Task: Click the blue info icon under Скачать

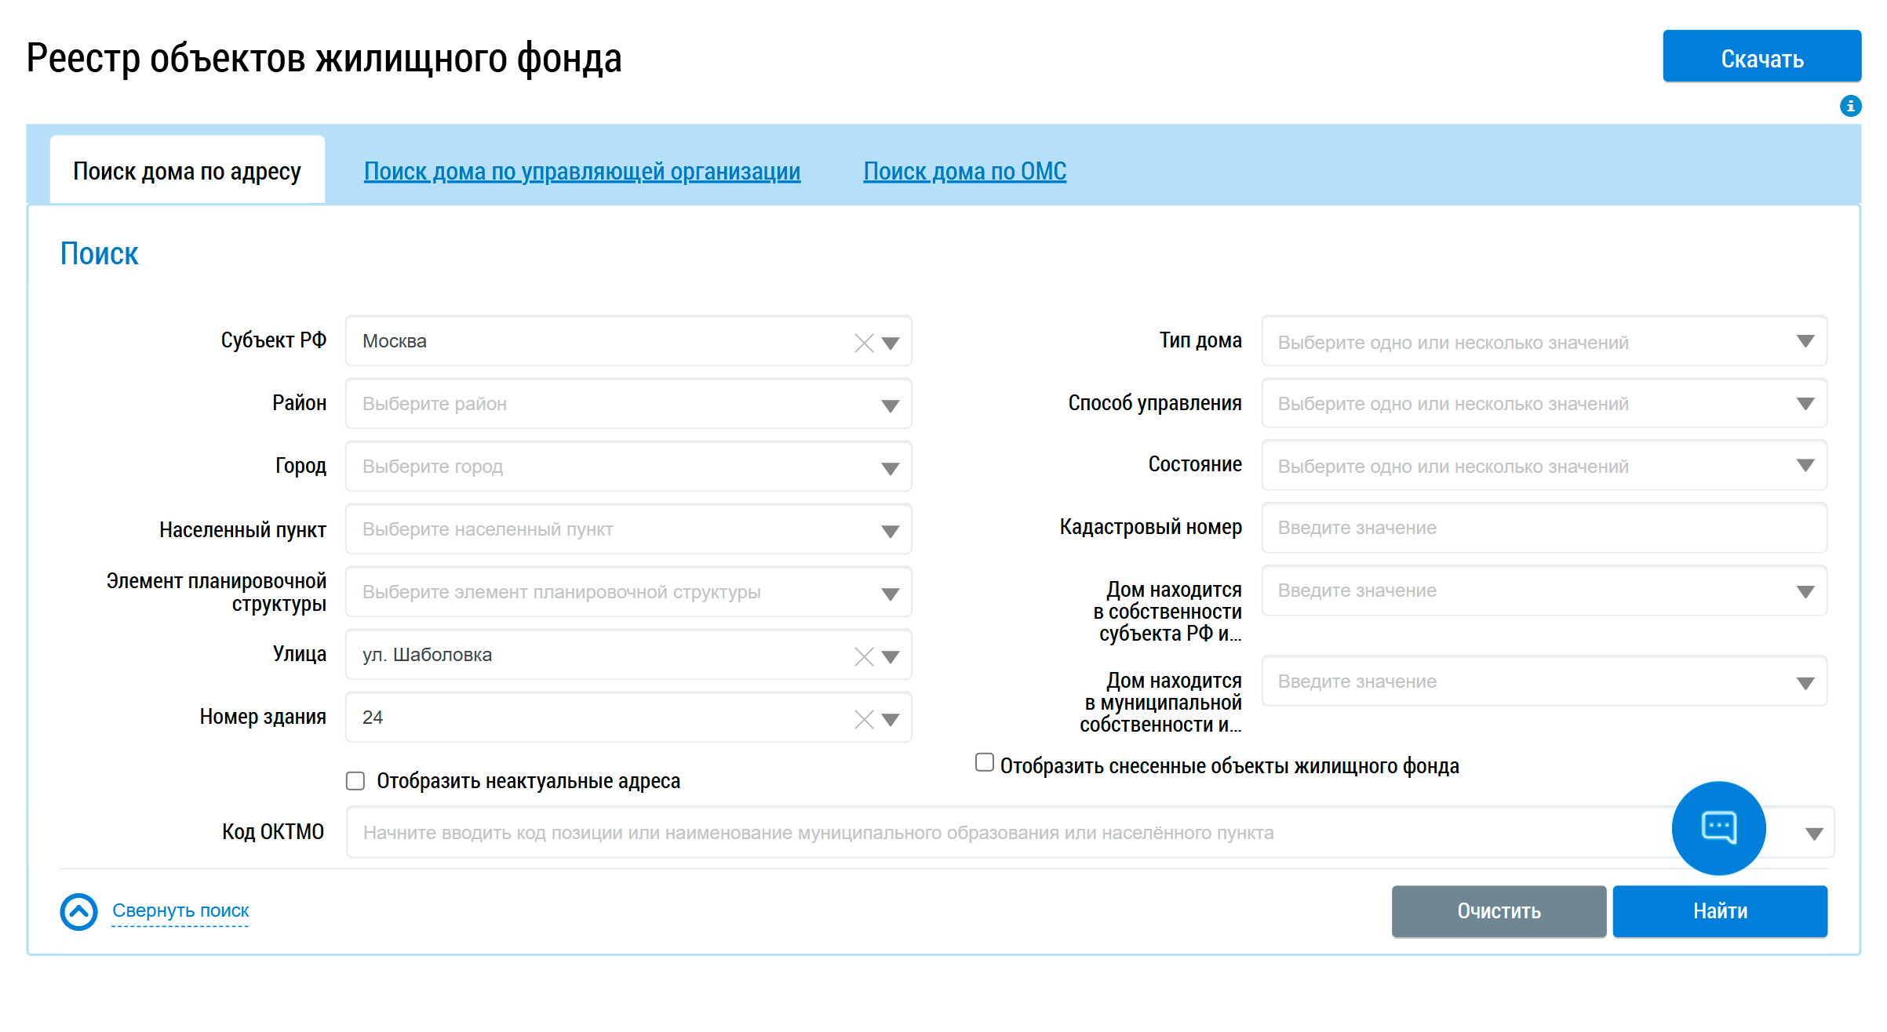Action: pos(1850,106)
